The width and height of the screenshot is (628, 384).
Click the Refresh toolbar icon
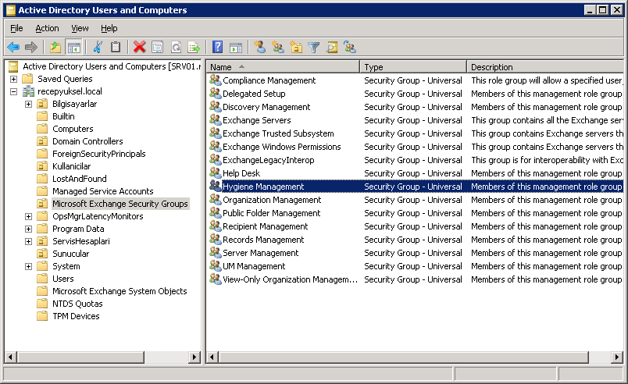point(177,48)
